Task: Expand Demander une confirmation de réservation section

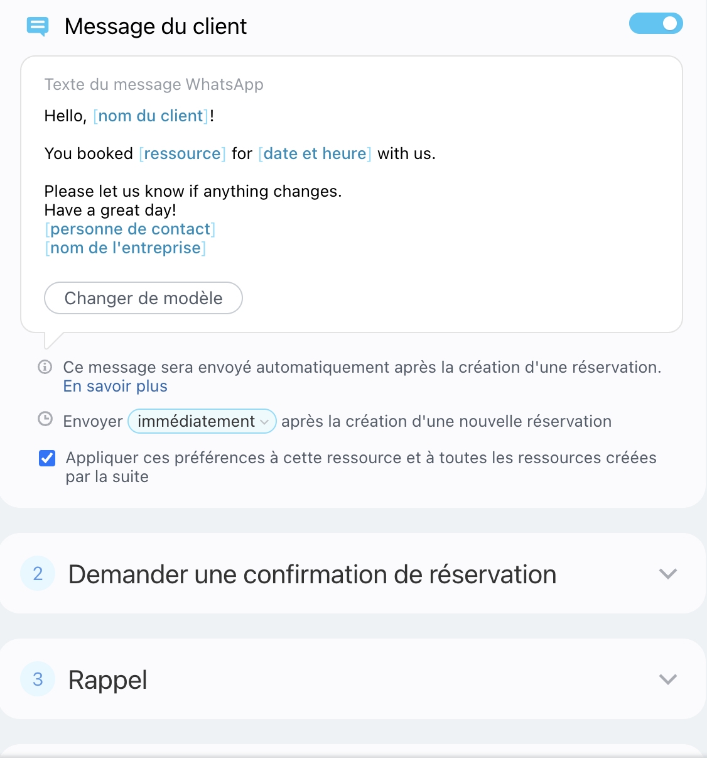Action: point(667,573)
